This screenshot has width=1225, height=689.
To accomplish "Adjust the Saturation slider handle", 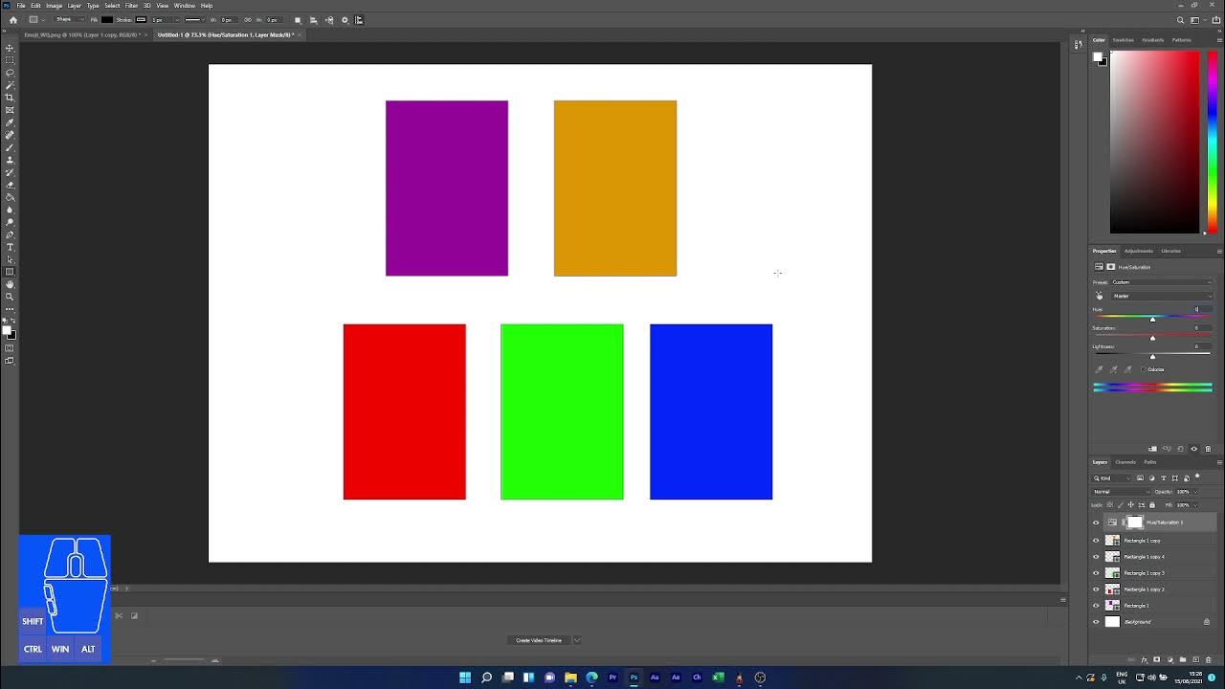I will point(1152,338).
